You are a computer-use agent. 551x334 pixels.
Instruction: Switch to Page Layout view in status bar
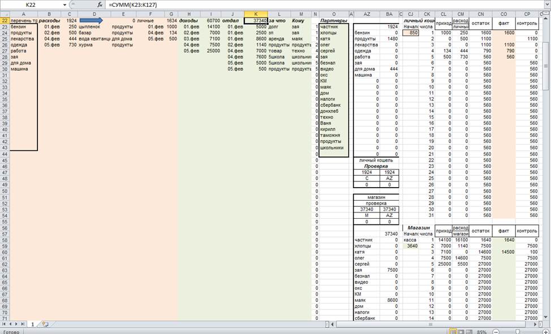tap(460, 332)
